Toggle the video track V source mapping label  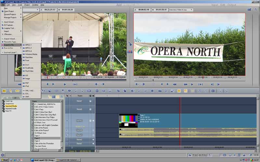click(67, 121)
